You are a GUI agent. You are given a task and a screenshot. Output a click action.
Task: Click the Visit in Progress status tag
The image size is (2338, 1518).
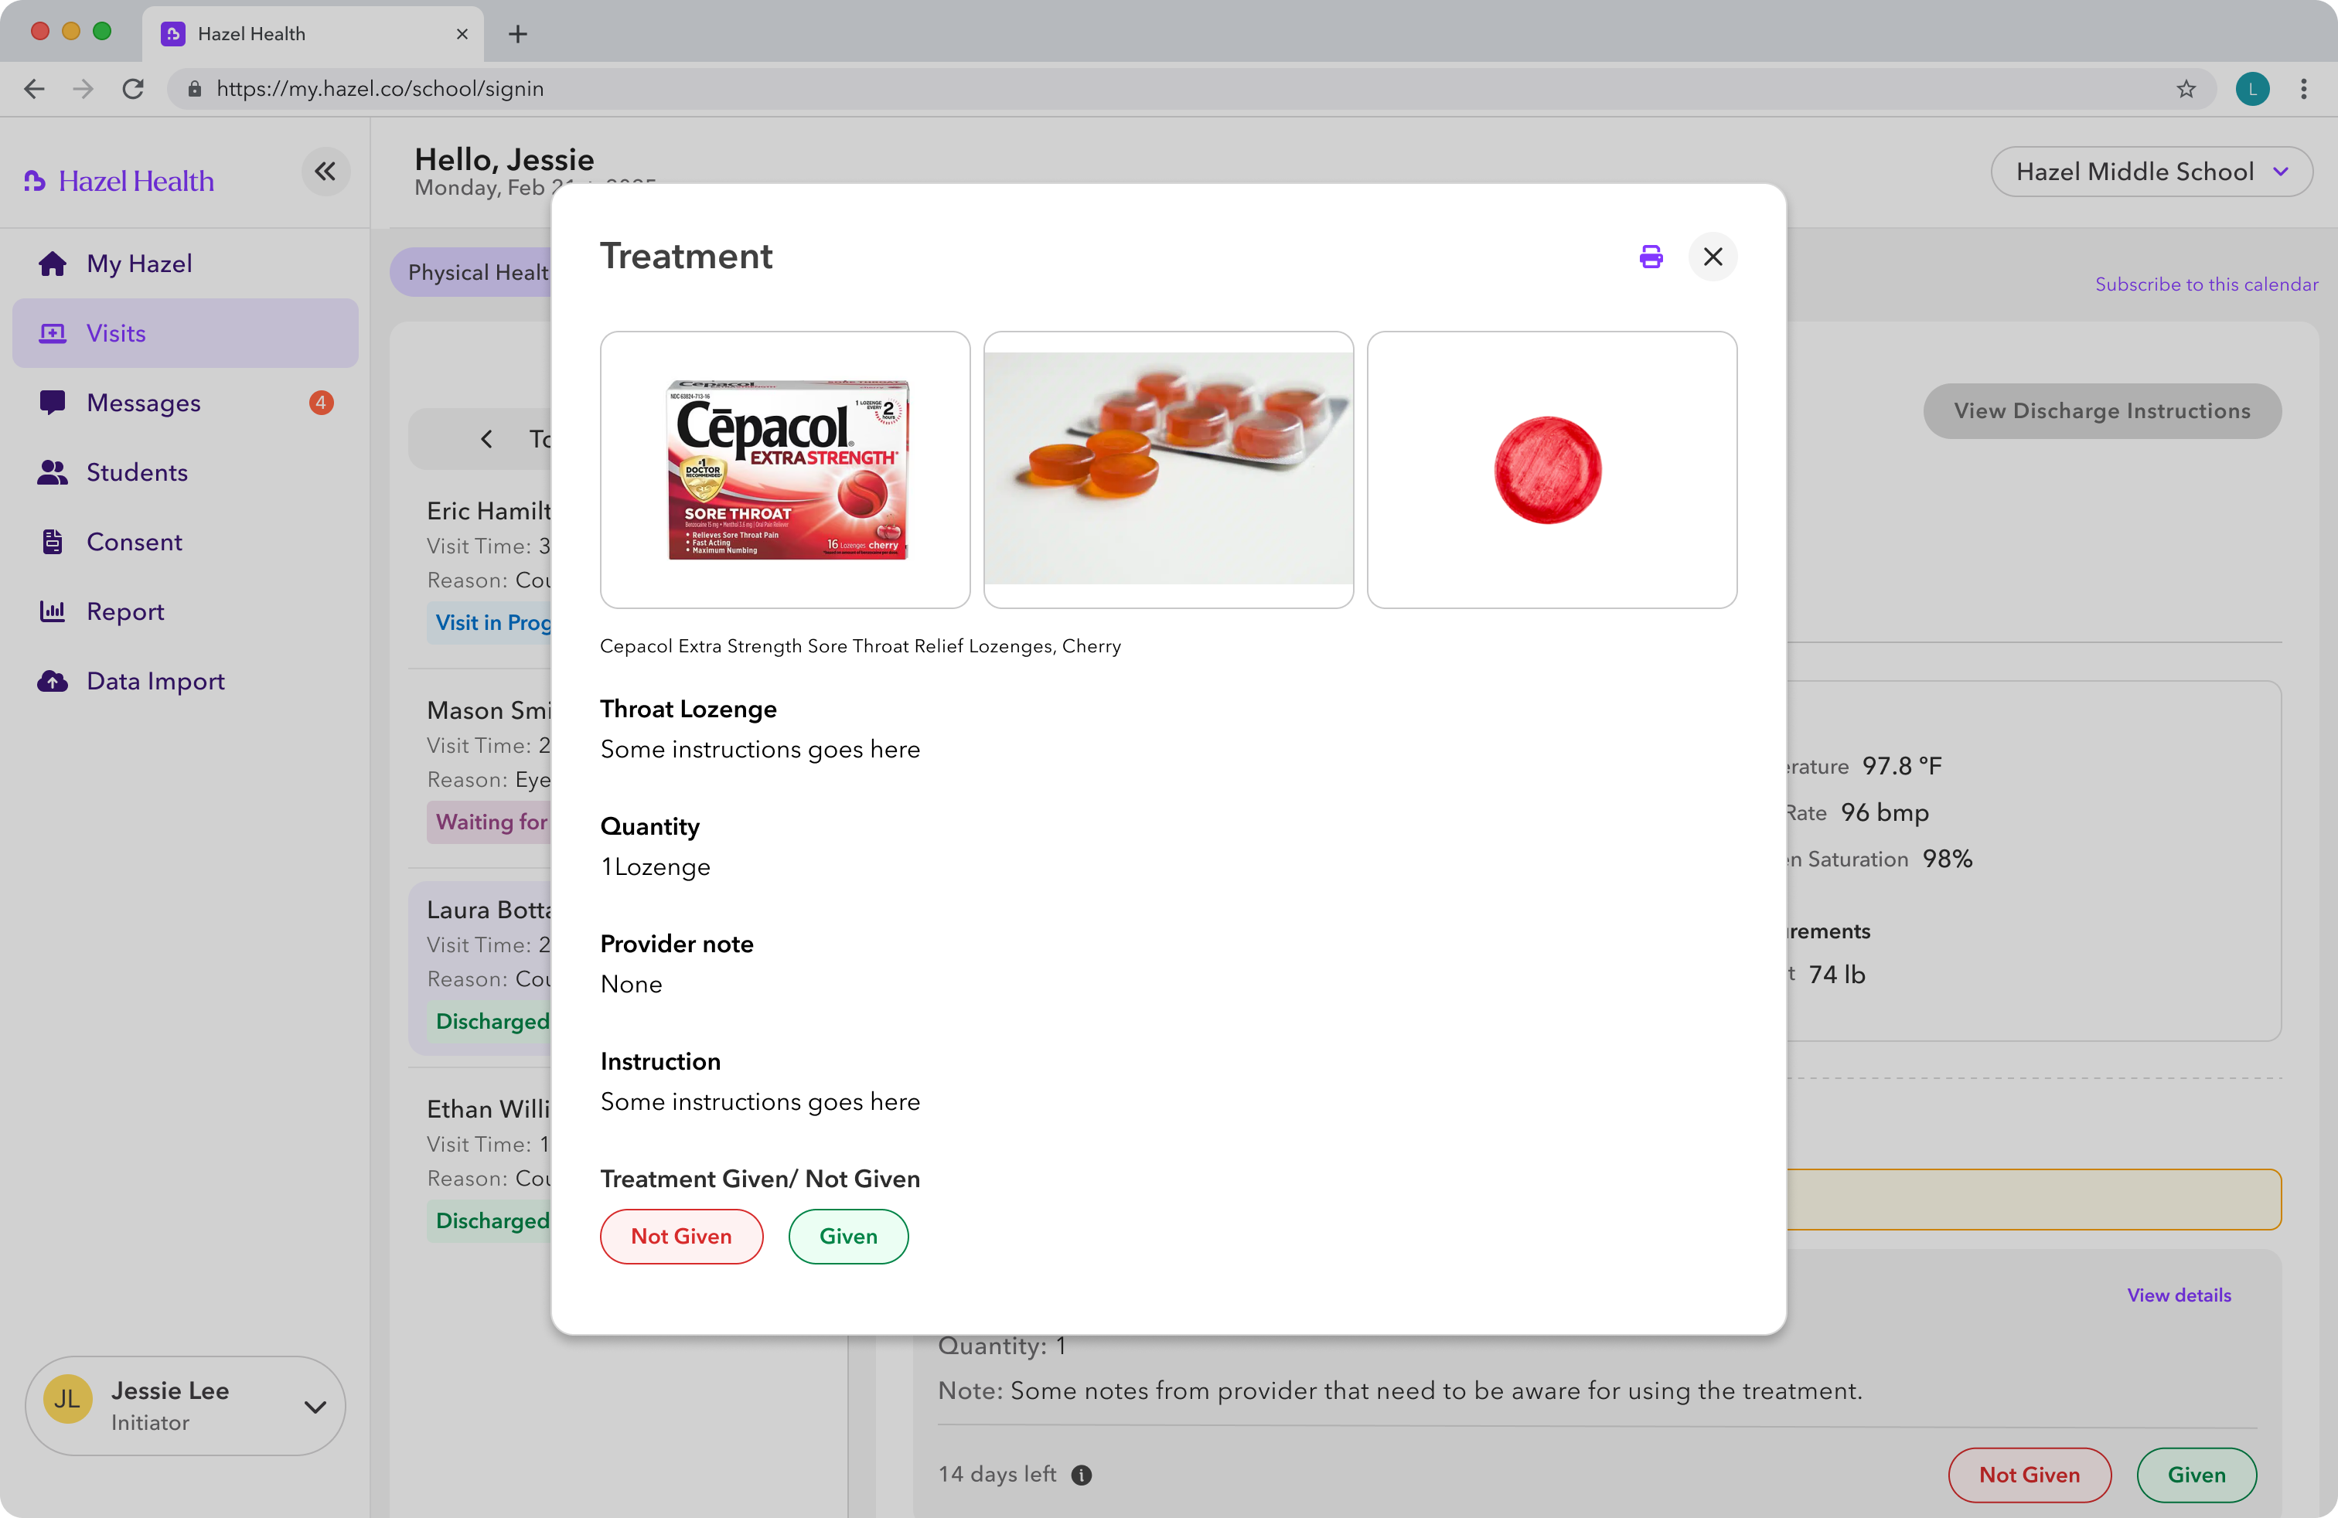click(491, 622)
